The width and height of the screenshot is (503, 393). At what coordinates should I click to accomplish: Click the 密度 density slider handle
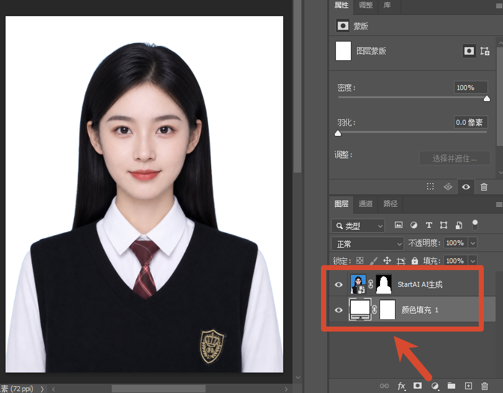pyautogui.click(x=487, y=99)
